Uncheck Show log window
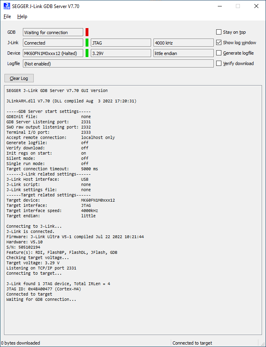The width and height of the screenshot is (266, 347). [219, 42]
